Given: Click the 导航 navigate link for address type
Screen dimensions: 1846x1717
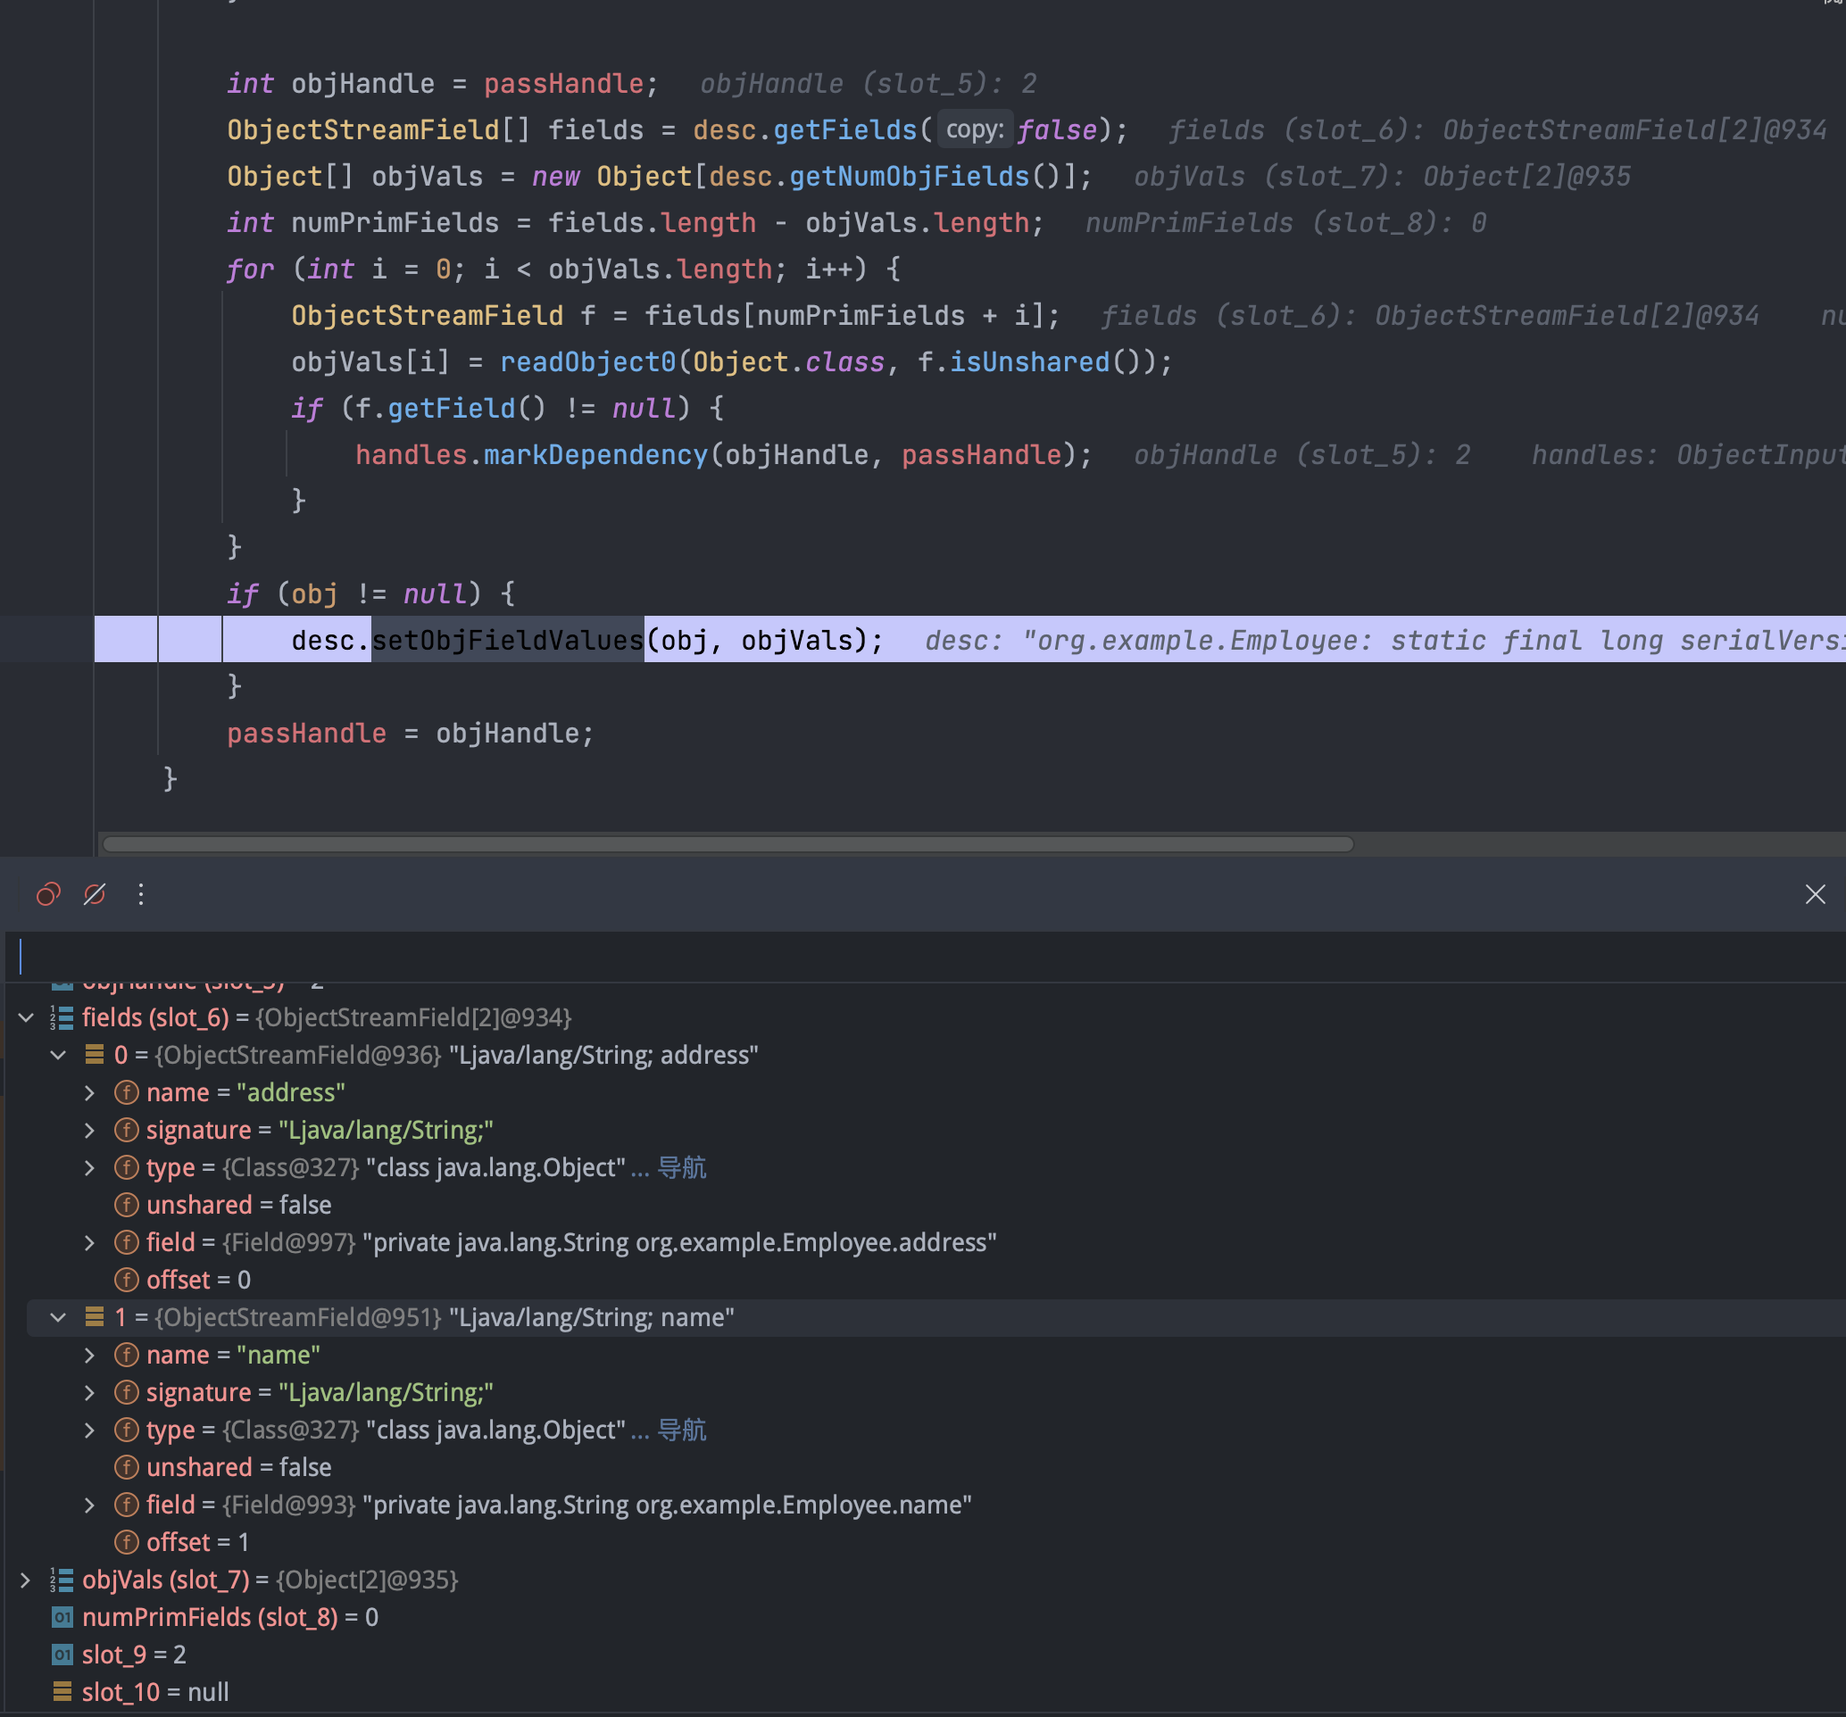Looking at the screenshot, I should coord(682,1167).
